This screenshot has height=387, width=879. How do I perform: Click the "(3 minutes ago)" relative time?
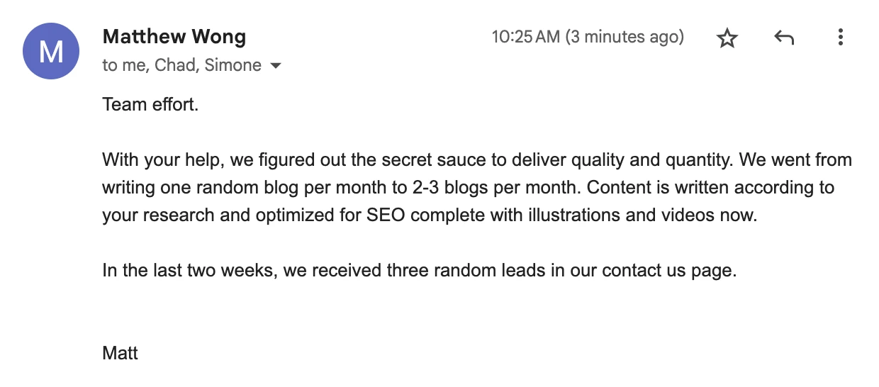(624, 37)
